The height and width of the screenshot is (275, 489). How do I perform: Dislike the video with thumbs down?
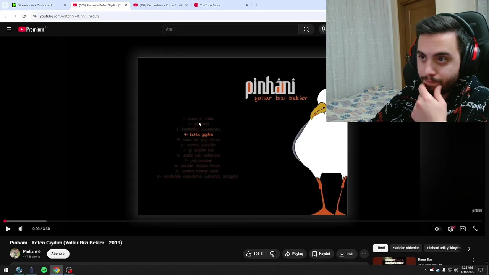tap(273, 254)
